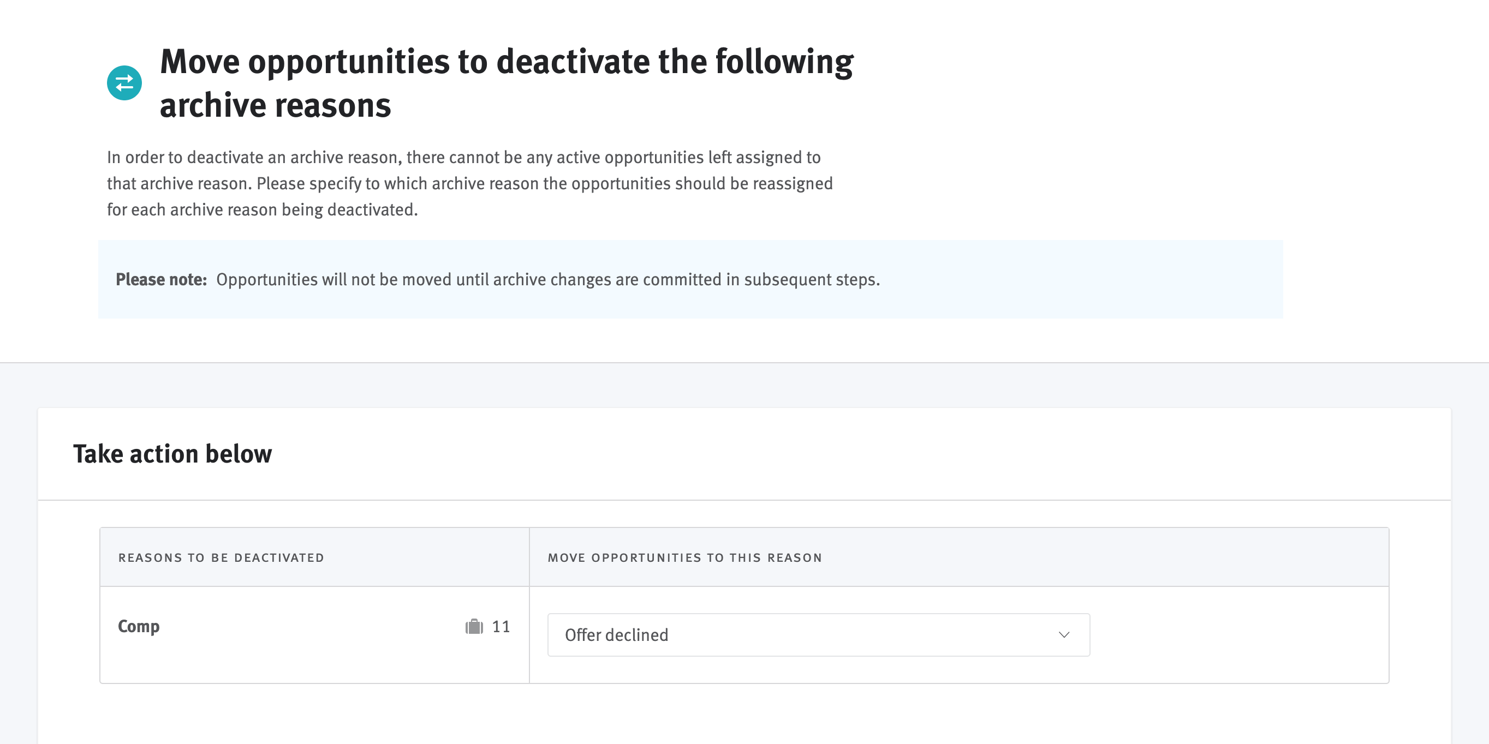The width and height of the screenshot is (1489, 744).
Task: Click the Comp reason label
Action: 139,626
